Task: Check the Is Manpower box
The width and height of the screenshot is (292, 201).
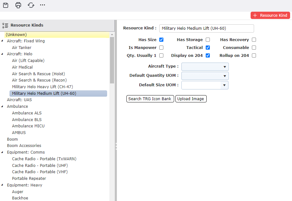Action: [161, 48]
